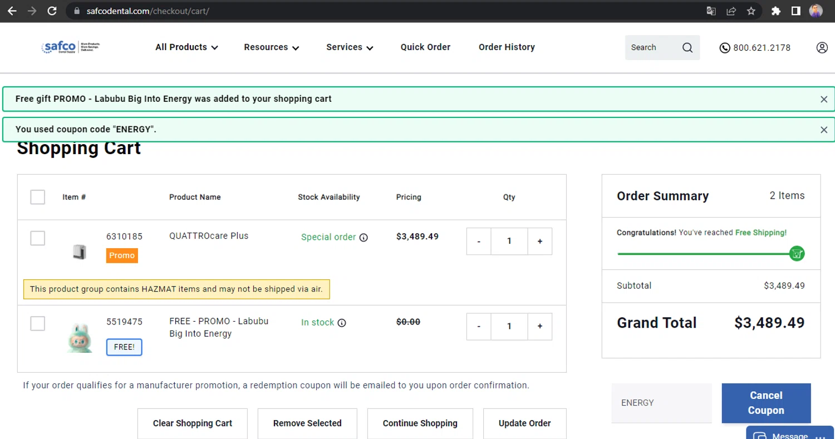835x439 pixels.
Task: Click info icon next to Special order
Action: 364,238
